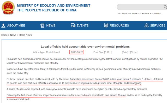This screenshot has width=167, height=103.
Task: Select the 'water' hot keyword
Action: coord(147,13)
